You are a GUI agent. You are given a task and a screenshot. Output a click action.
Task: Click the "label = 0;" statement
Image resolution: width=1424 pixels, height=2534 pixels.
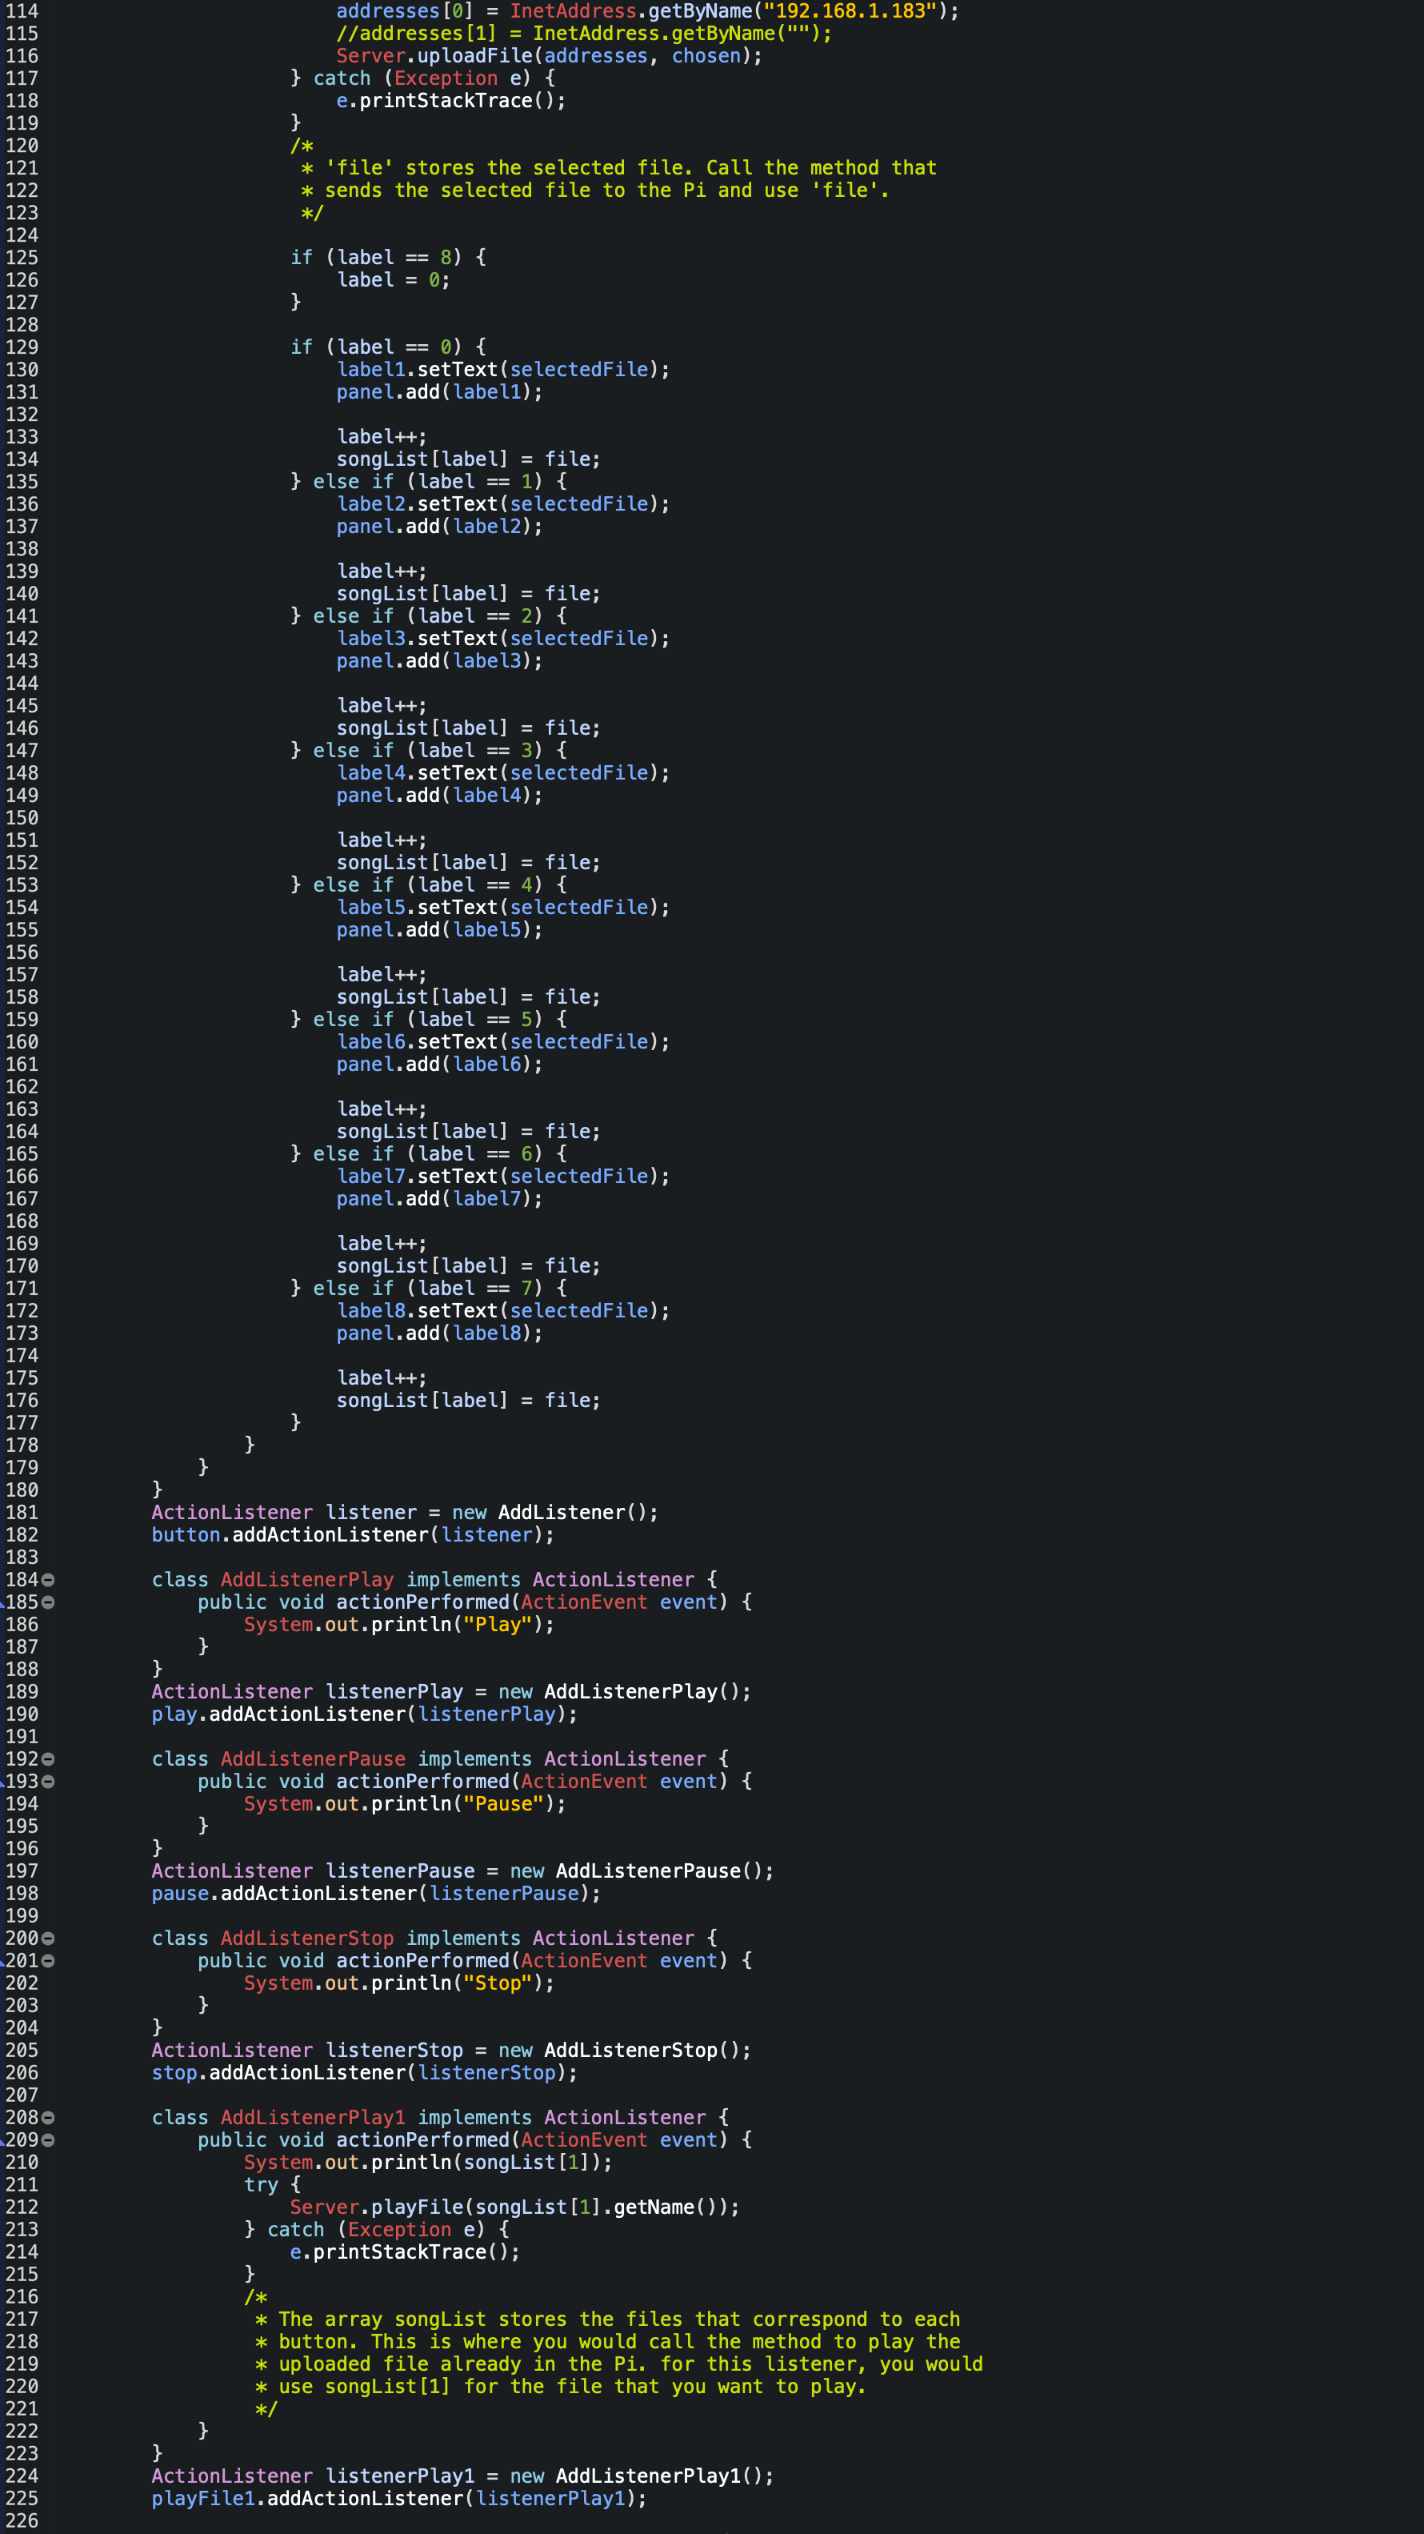(394, 280)
